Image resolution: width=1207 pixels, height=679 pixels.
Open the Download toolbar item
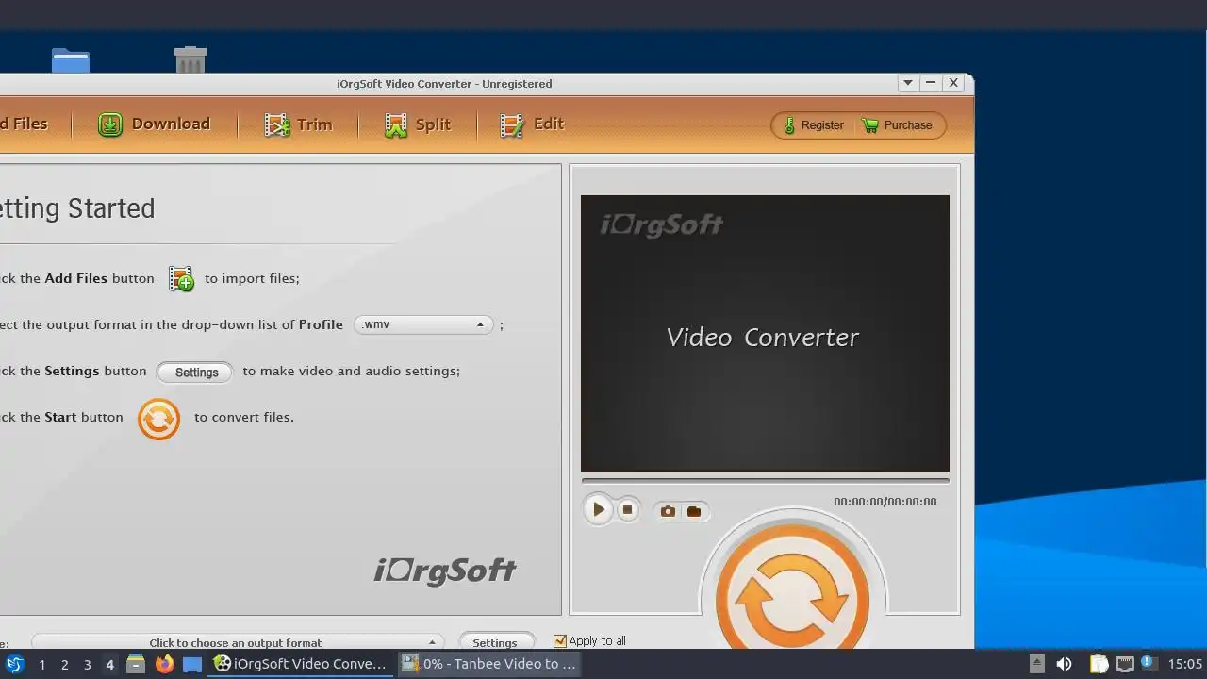pyautogui.click(x=155, y=124)
